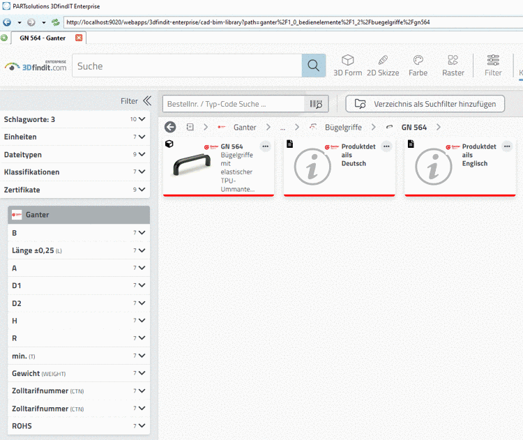Click document icon on Produktdetails Deutsch card
This screenshot has height=440, width=523.
click(289, 144)
